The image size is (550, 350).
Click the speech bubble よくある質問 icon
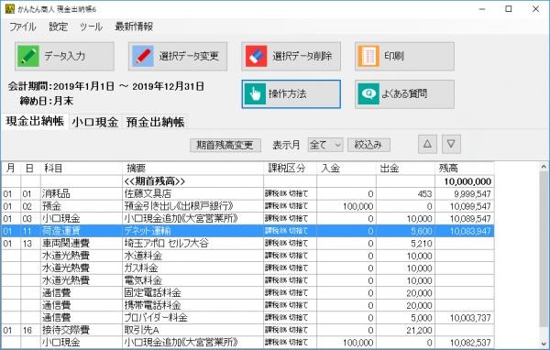tap(368, 93)
